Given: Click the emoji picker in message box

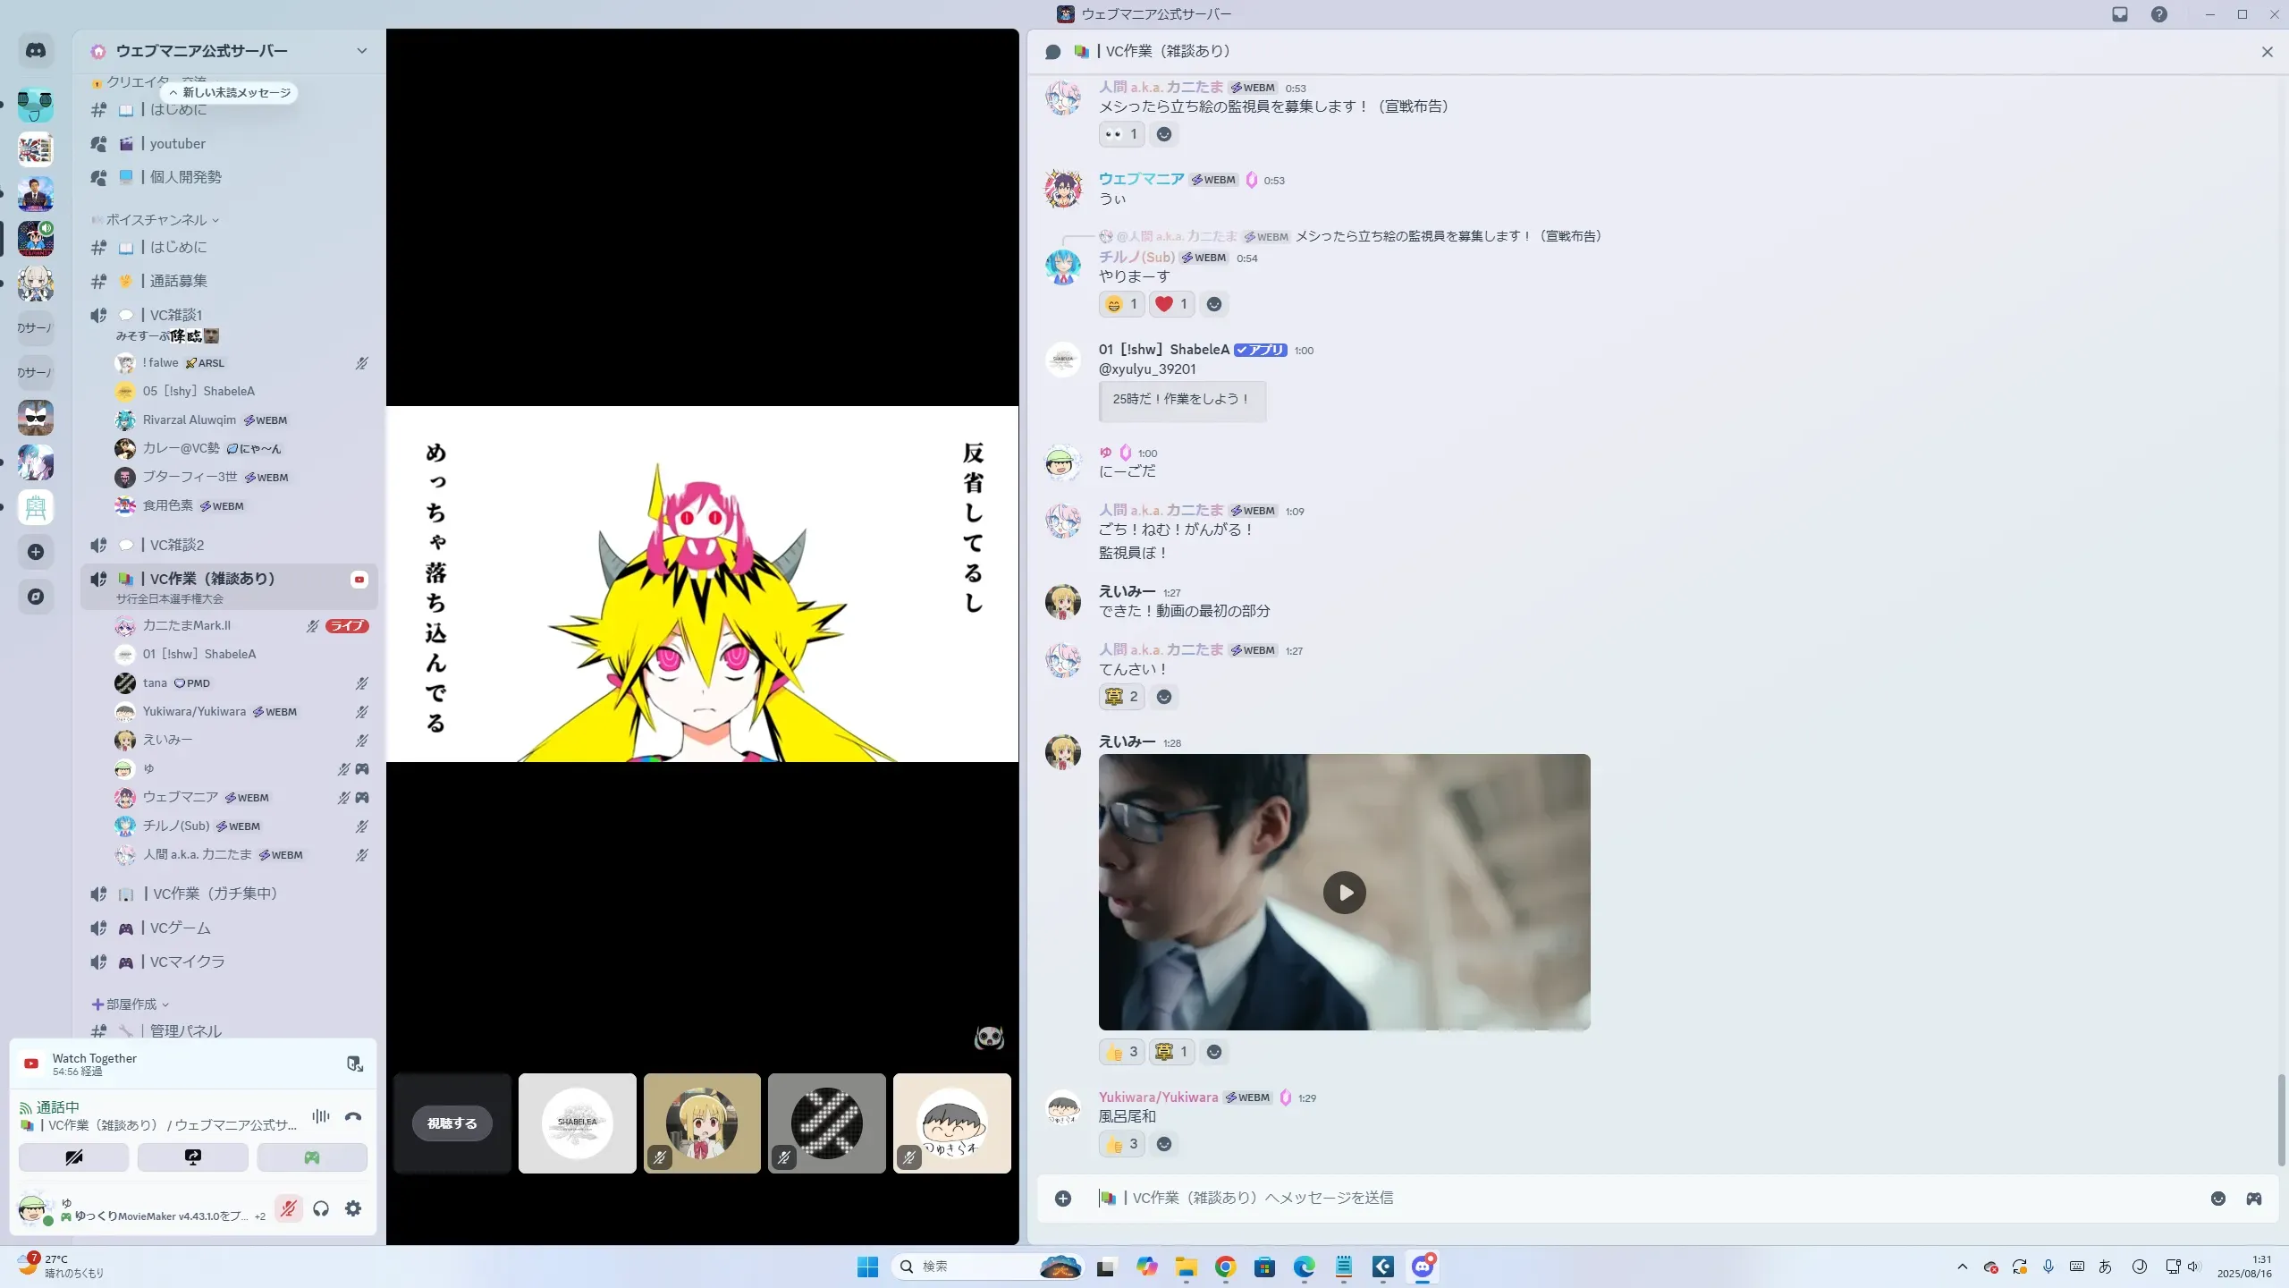Looking at the screenshot, I should click(x=2218, y=1199).
